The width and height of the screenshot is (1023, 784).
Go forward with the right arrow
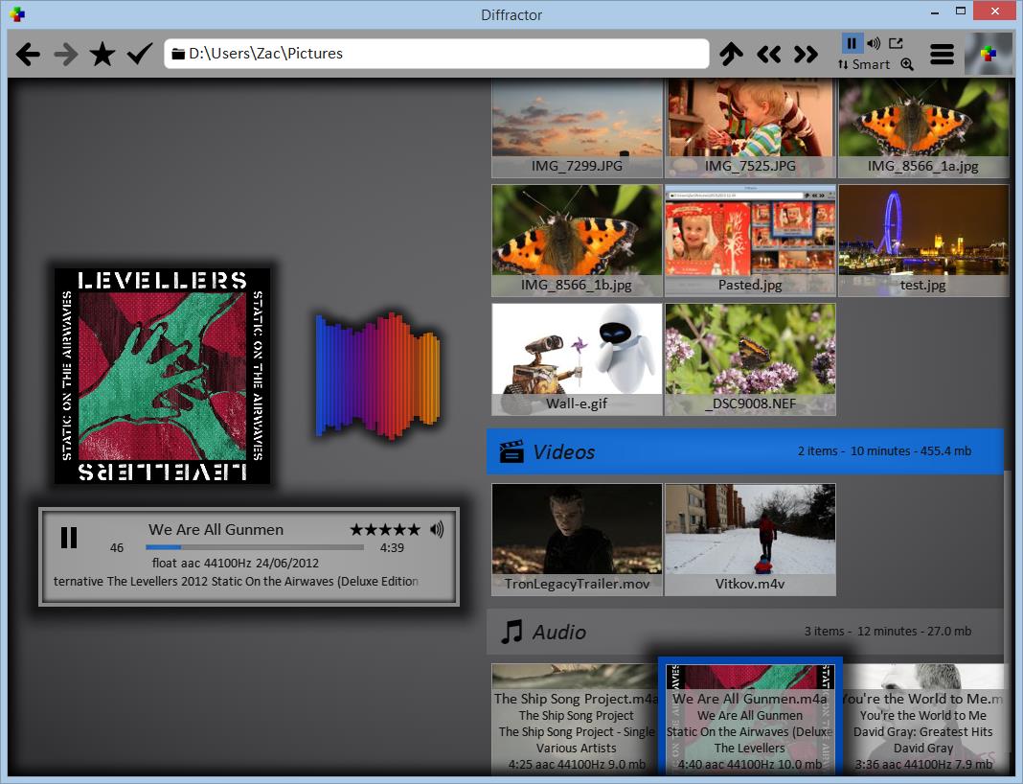click(x=65, y=54)
